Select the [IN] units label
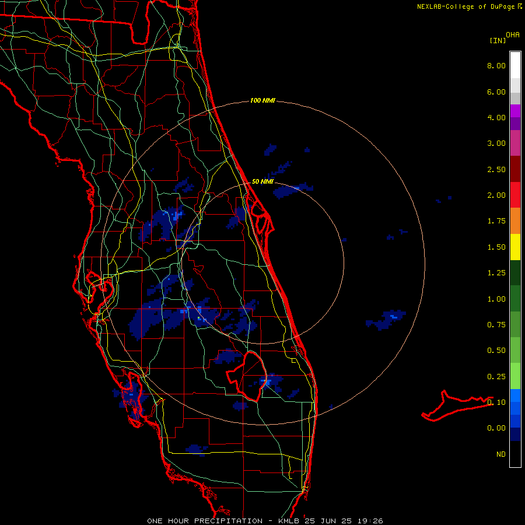This screenshot has height=525, width=525. point(498,40)
